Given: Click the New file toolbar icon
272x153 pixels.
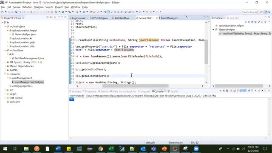Looking at the screenshot, I should 3,12.
